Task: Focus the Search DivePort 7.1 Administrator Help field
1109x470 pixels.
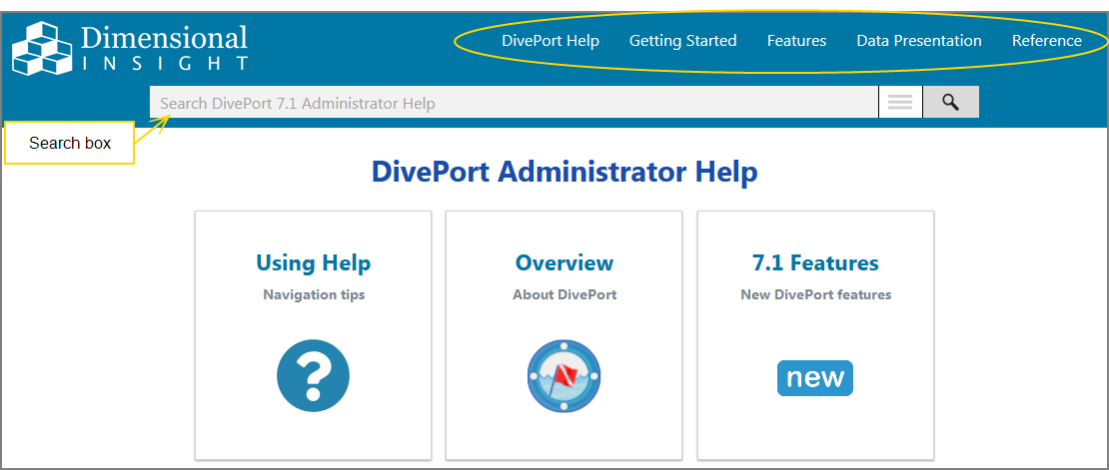Action: tap(514, 103)
